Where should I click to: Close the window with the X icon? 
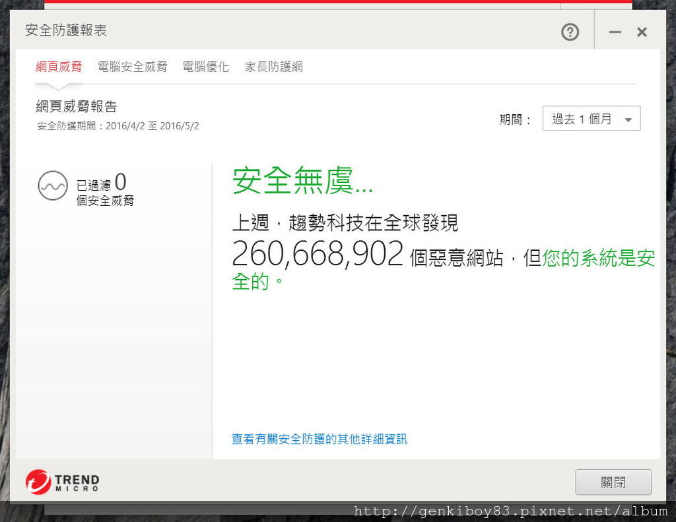tap(642, 32)
